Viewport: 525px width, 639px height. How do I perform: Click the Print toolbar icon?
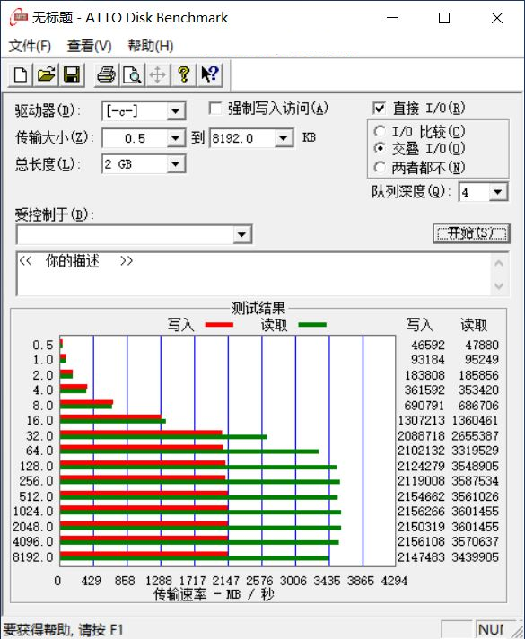tap(107, 75)
